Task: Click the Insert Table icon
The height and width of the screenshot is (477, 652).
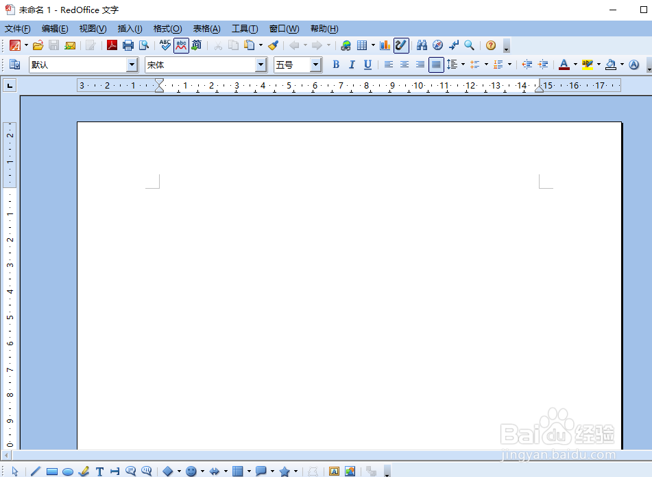Action: pyautogui.click(x=362, y=45)
